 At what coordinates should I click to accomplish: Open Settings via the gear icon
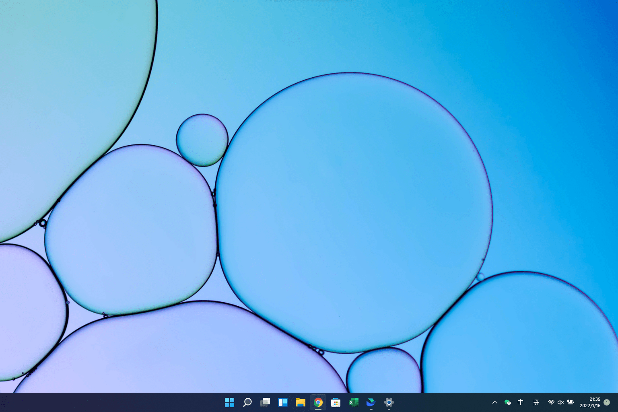click(x=388, y=402)
